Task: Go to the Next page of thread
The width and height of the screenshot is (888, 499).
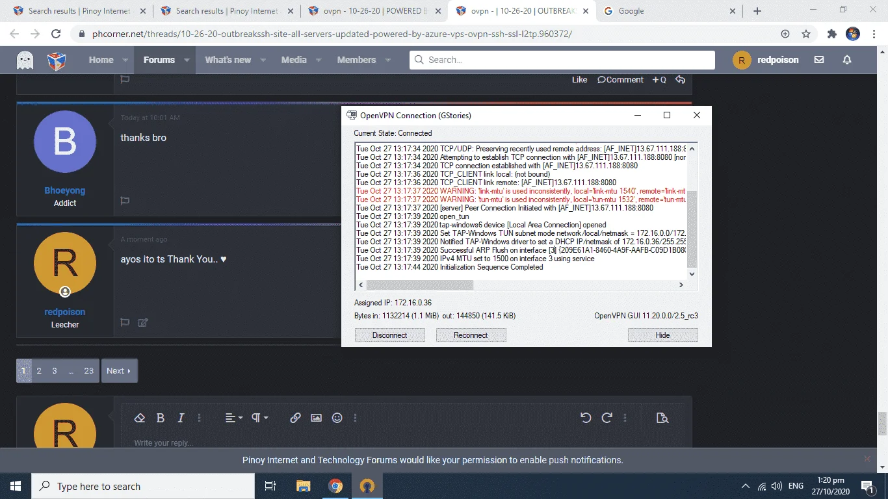Action: pyautogui.click(x=119, y=371)
